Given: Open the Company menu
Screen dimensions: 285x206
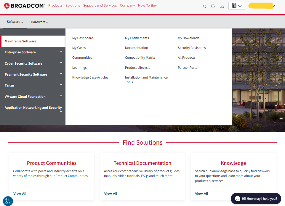Looking at the screenshot, I should tap(127, 5).
